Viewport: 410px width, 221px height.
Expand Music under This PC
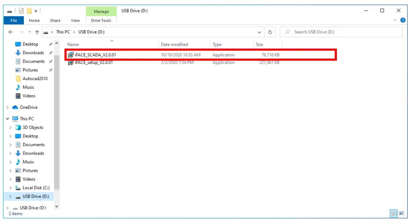[11, 162]
